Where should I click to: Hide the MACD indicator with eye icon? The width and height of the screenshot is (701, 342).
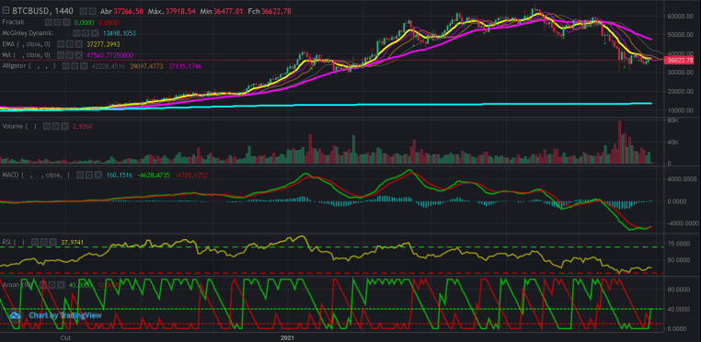pos(80,175)
